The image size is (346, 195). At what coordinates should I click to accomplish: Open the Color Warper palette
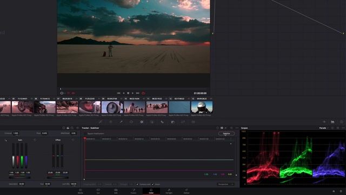click(x=111, y=122)
